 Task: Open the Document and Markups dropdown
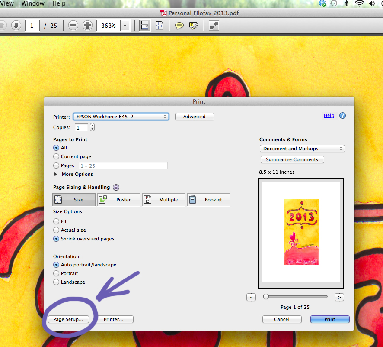(302, 149)
